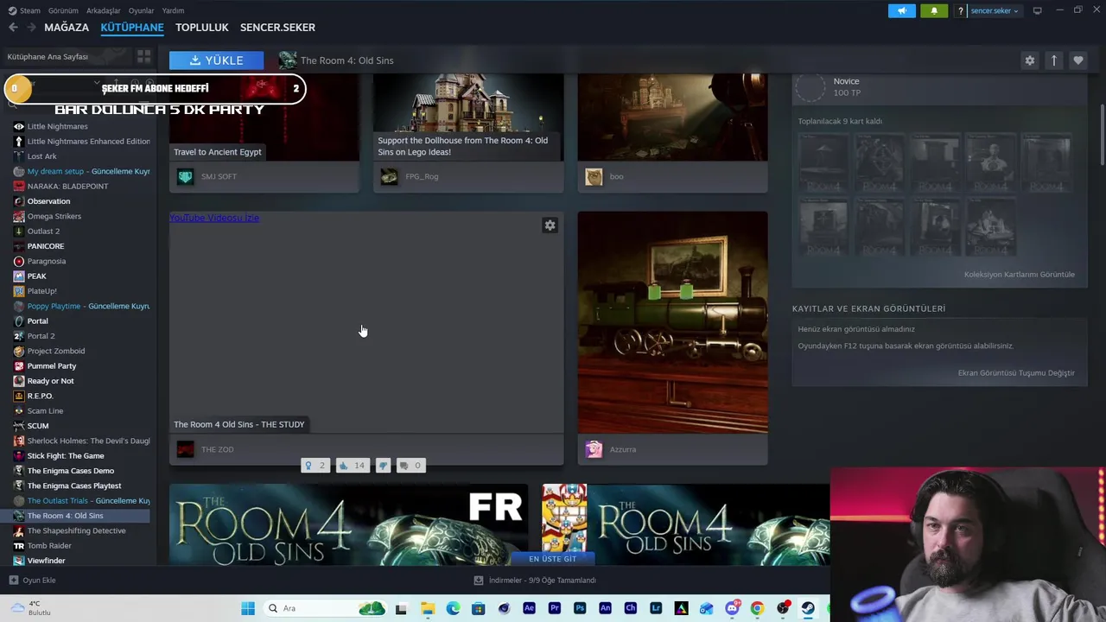Click Ekran Görüntüsü Tuşumu Değiştir link
The image size is (1106, 622).
1016,373
